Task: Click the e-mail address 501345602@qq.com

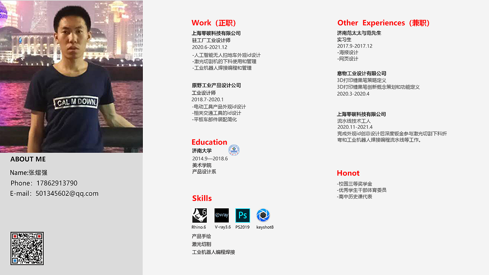Action: [x=67, y=193]
